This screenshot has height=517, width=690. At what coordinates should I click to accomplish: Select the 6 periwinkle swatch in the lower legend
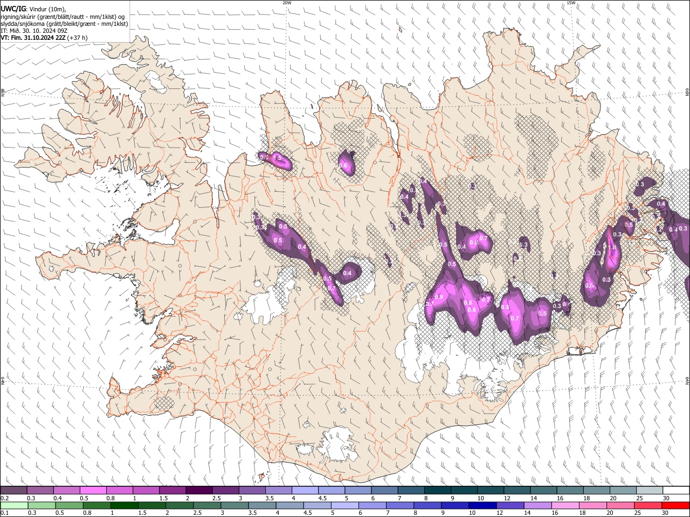pyautogui.click(x=372, y=505)
